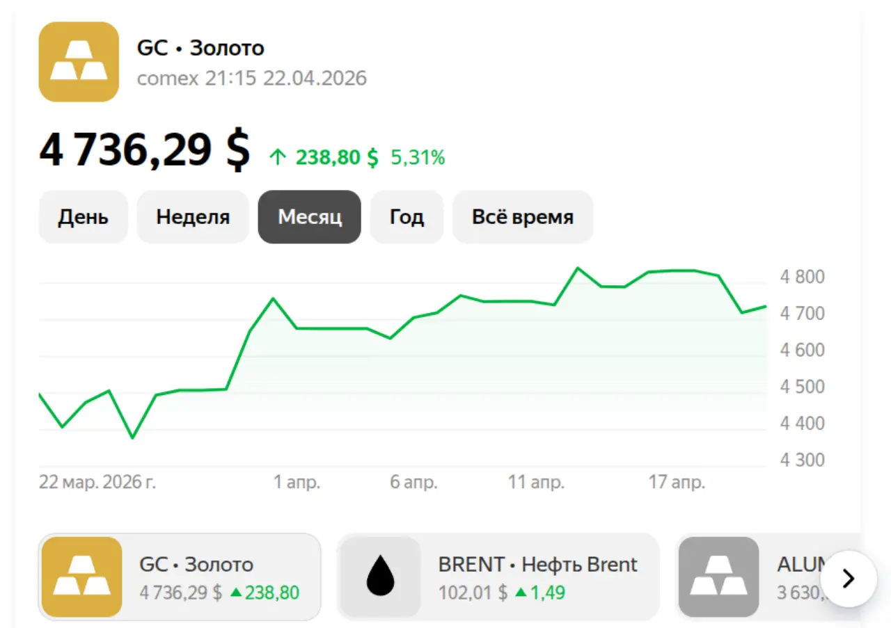Click the green up arrow beside 238,80 $
The width and height of the screenshot is (891, 628).
click(277, 158)
